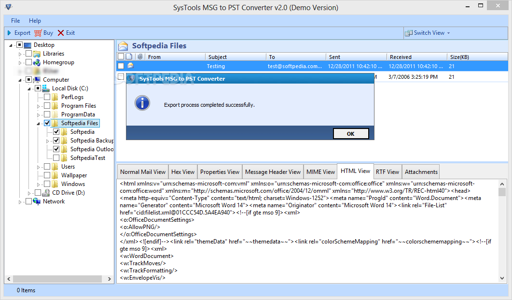The height and width of the screenshot is (300, 512).
Task: Click the blue information icon in dialog
Action: coord(142,103)
